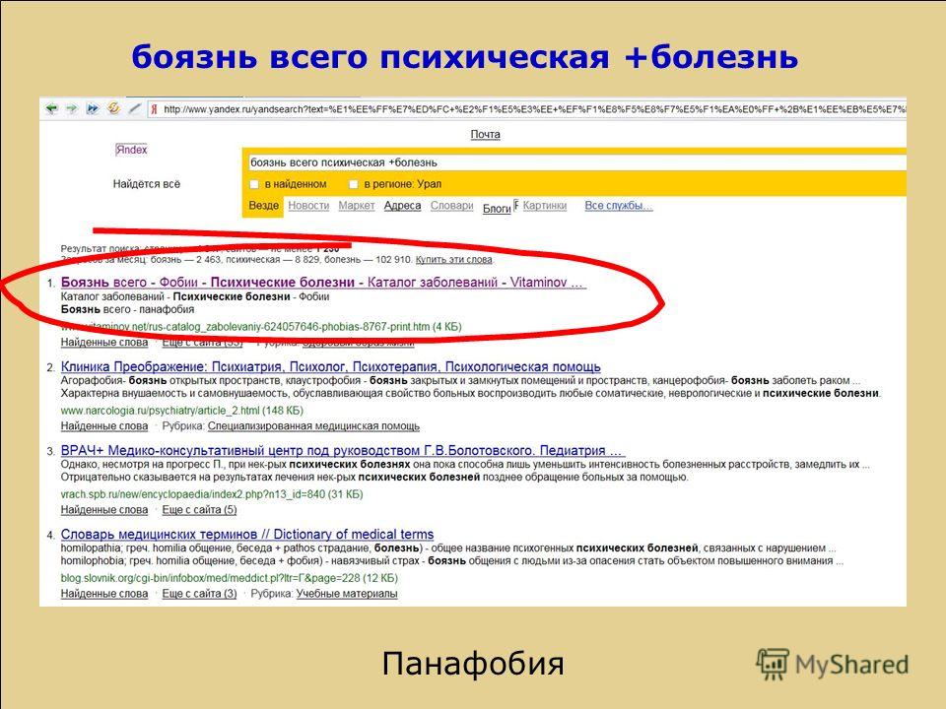Viewport: 946px width, 709px height.
Task: Switch to the Блоги tab
Action: coord(497,209)
